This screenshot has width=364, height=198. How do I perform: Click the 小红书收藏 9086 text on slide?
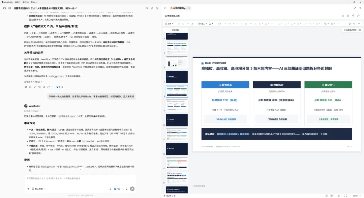click(276, 100)
